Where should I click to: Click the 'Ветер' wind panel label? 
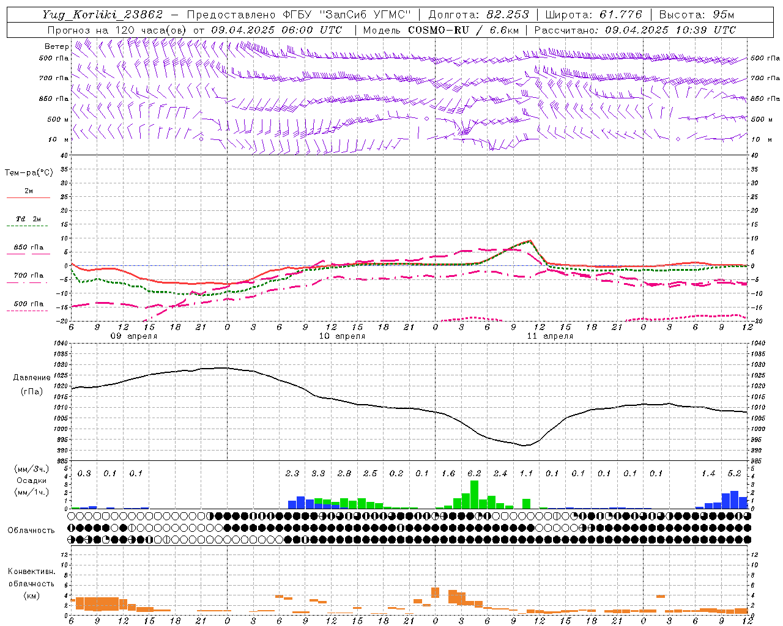tap(56, 46)
